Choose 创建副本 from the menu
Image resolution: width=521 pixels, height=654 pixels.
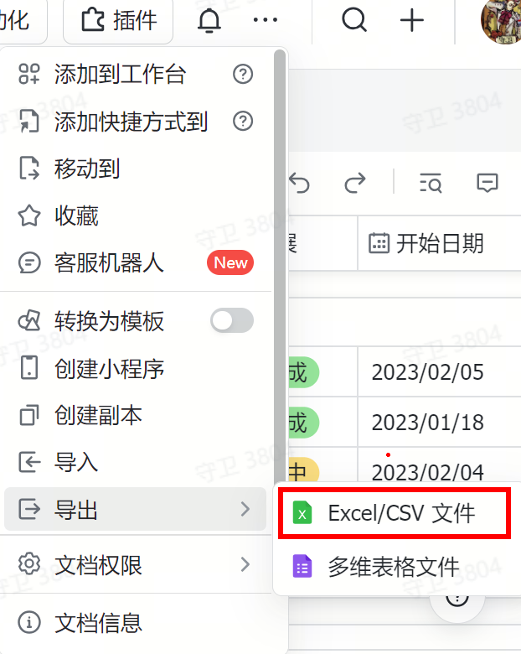click(135, 415)
